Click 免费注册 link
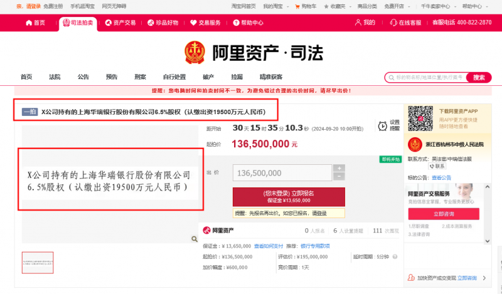Image resolution: width=502 pixels, height=294 pixels. point(53,6)
